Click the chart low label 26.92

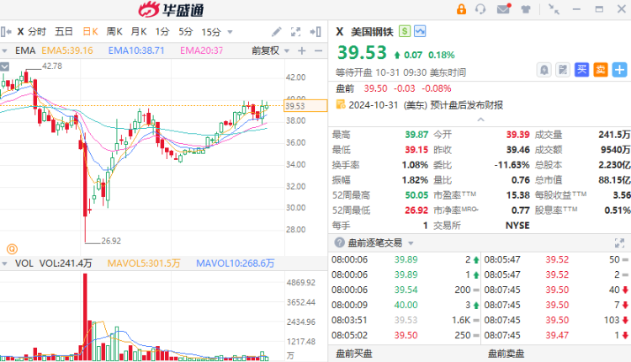tap(111, 241)
